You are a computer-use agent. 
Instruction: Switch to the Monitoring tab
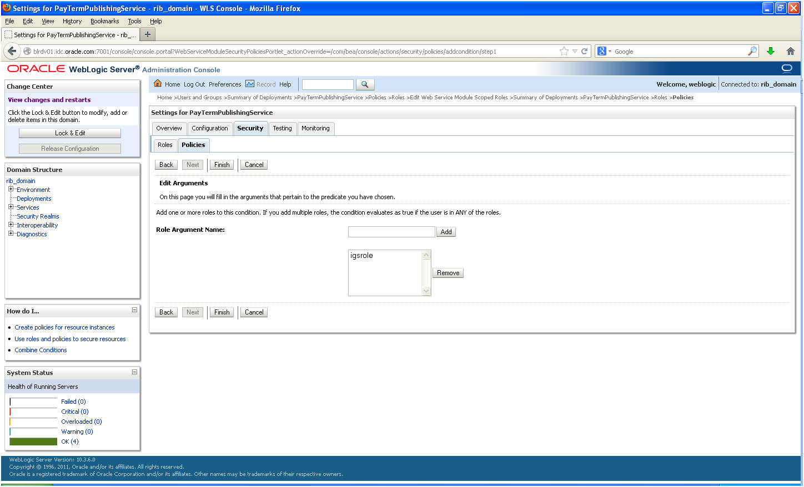pyautogui.click(x=315, y=128)
